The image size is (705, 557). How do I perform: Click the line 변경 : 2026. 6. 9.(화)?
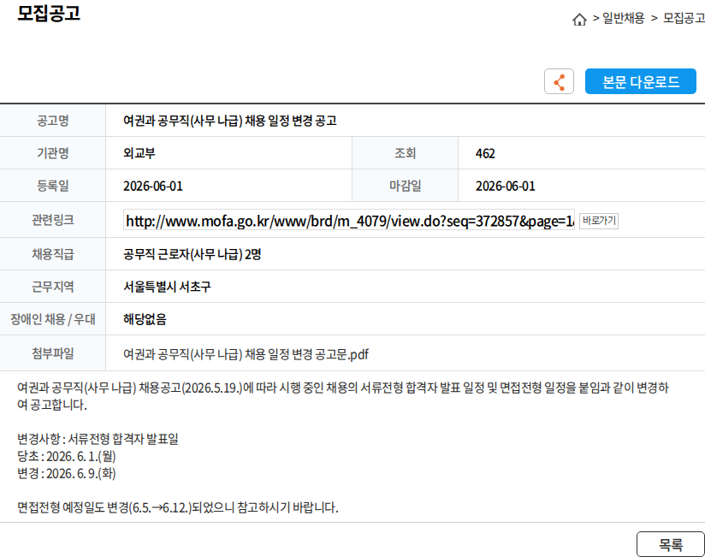pyautogui.click(x=67, y=473)
